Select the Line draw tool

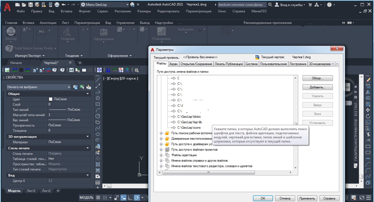click(x=98, y=80)
